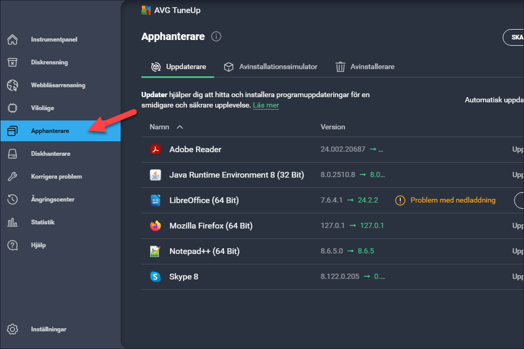The width and height of the screenshot is (524, 349).
Task: Click the Mozilla Firefox app icon
Action: click(x=155, y=226)
